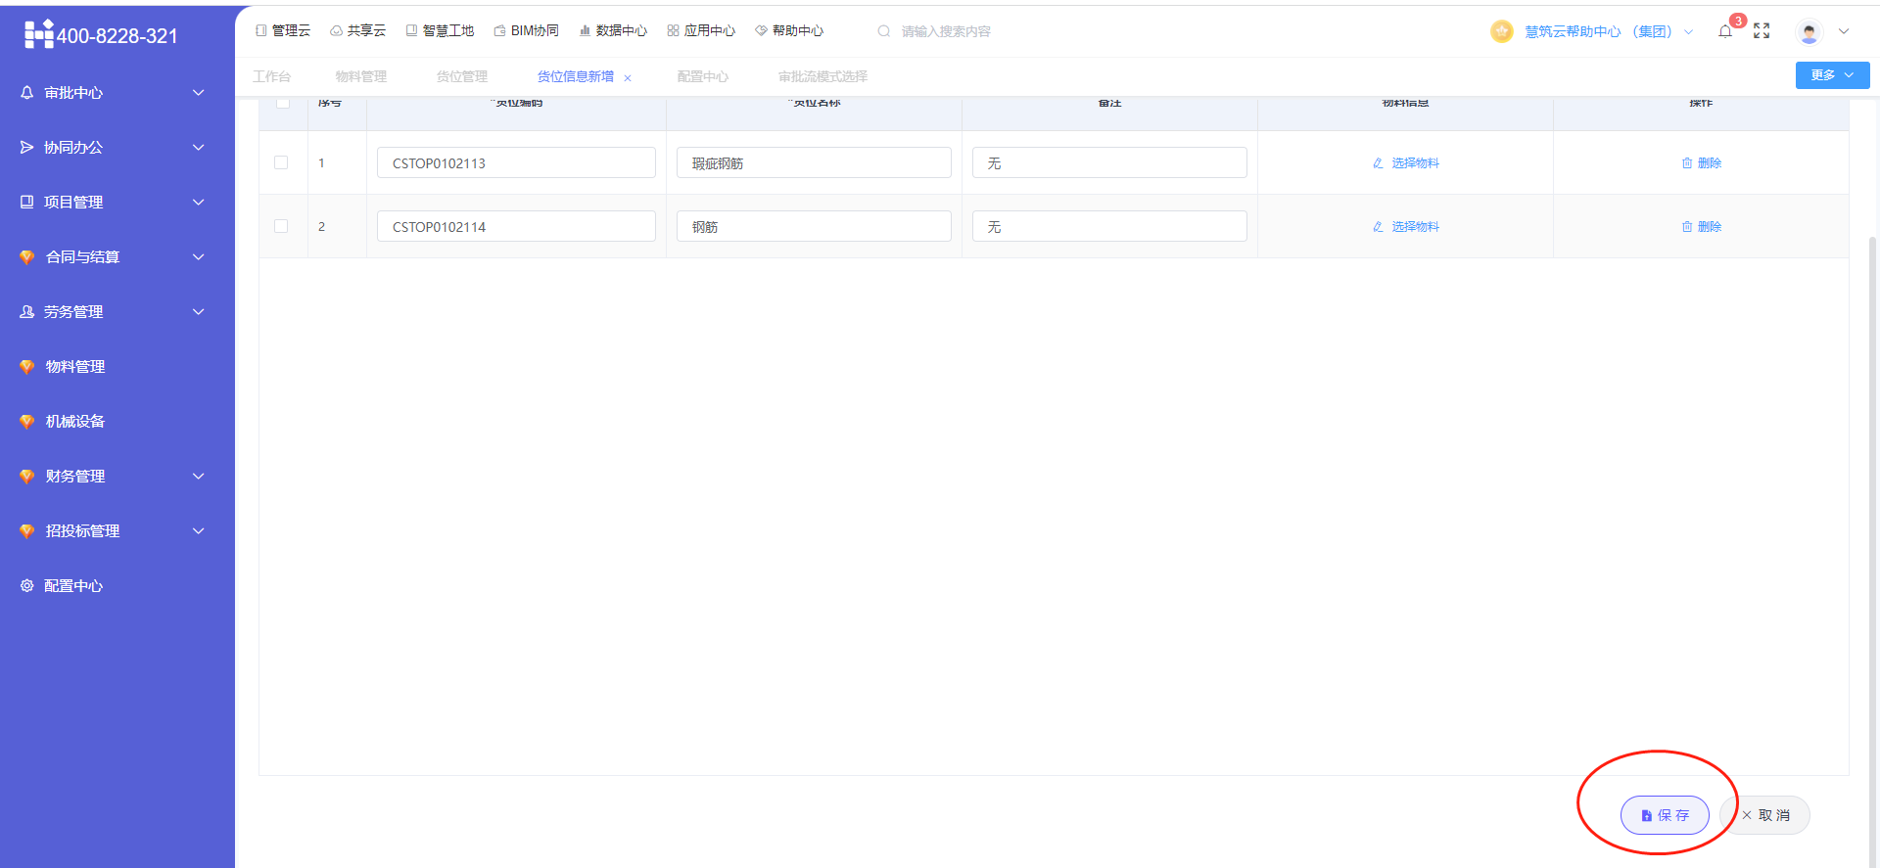The height and width of the screenshot is (868, 1880).
Task: Switch to the 工作台 tab
Action: 271,76
